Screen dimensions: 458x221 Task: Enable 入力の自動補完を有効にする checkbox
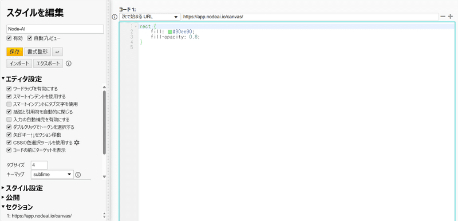coord(9,120)
